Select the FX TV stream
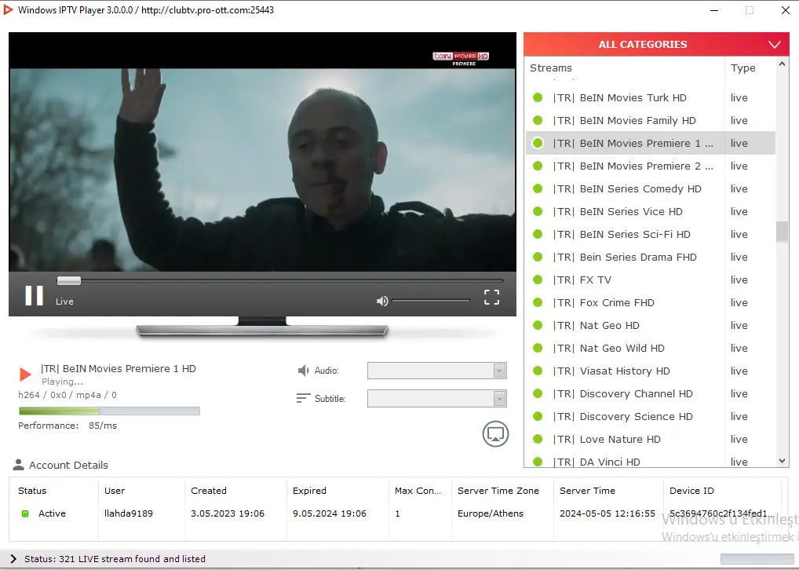 pos(650,280)
